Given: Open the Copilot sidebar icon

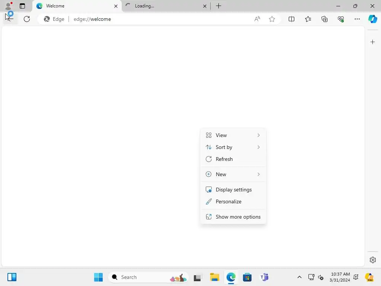Looking at the screenshot, I should 372,19.
